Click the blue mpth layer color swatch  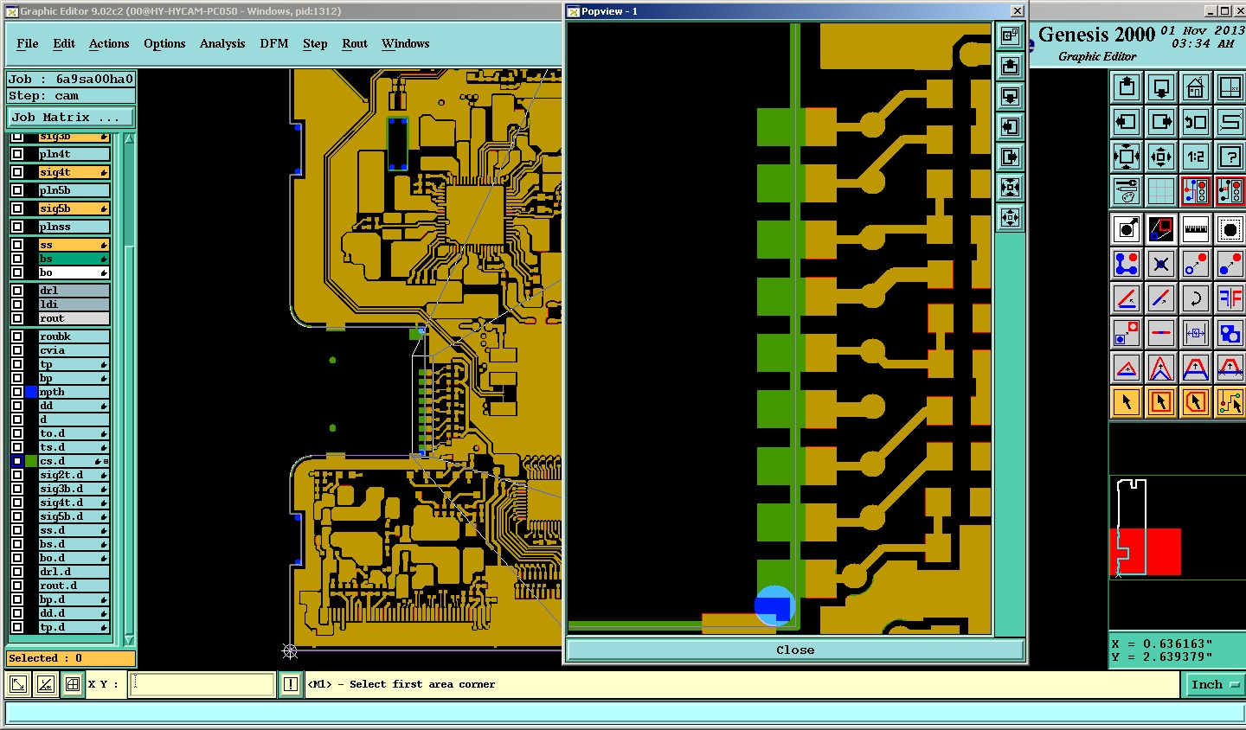click(x=31, y=392)
